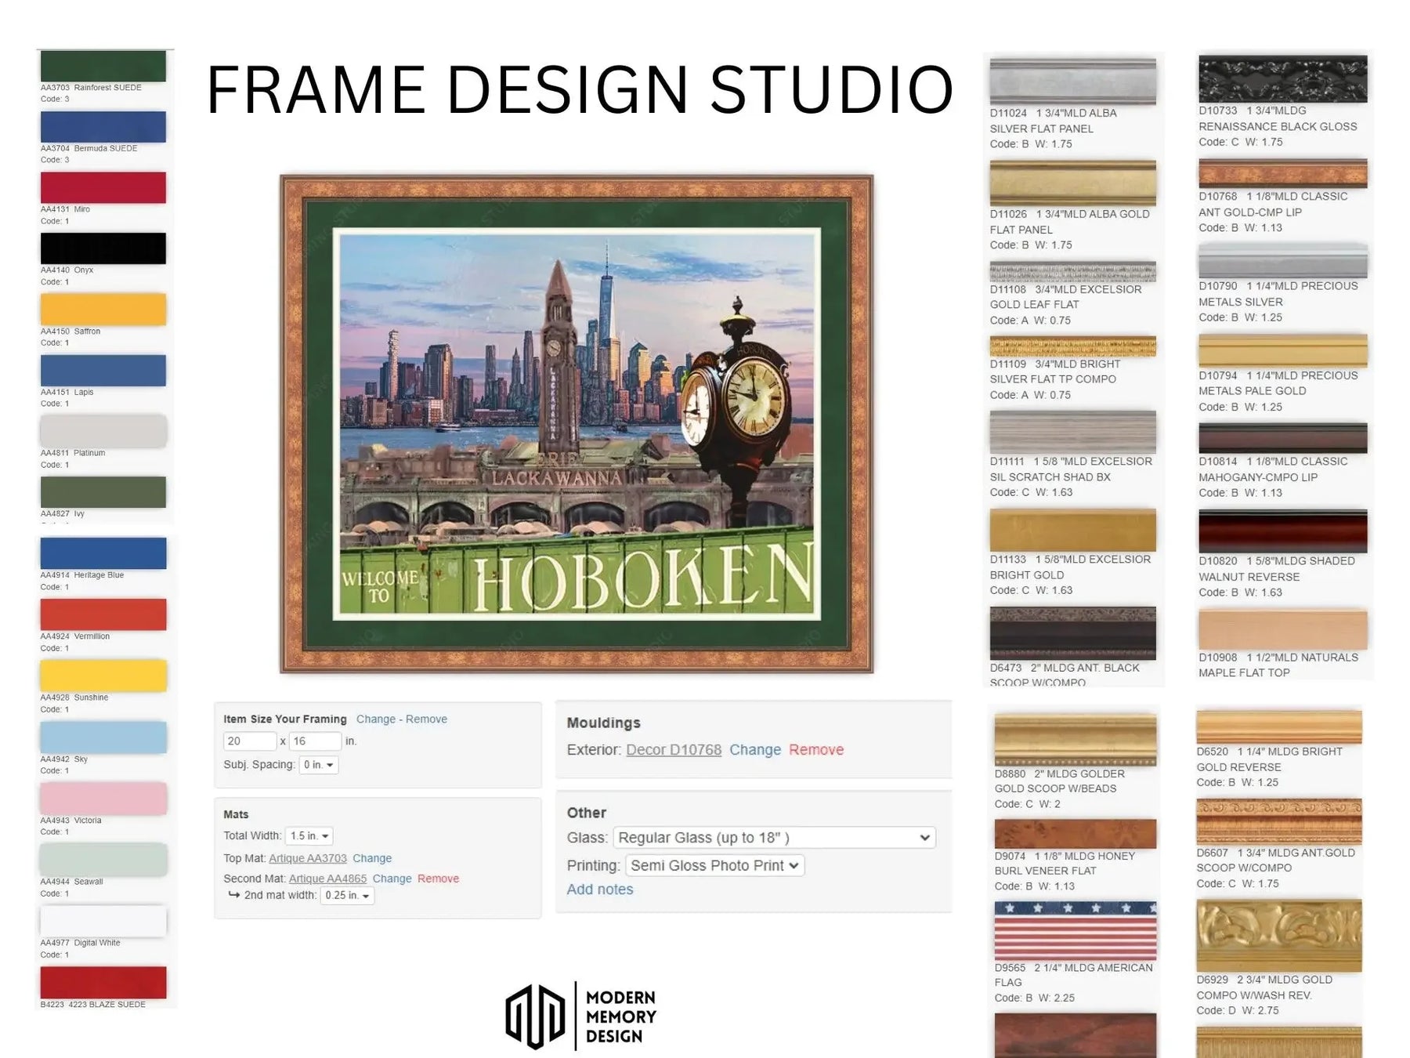Click the Add notes link
This screenshot has width=1410, height=1058.
click(600, 889)
